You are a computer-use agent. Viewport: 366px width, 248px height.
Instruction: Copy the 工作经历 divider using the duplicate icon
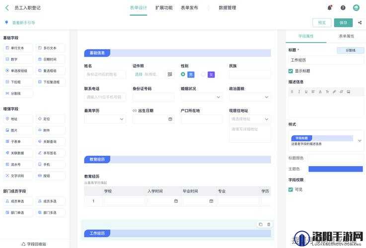261,225
